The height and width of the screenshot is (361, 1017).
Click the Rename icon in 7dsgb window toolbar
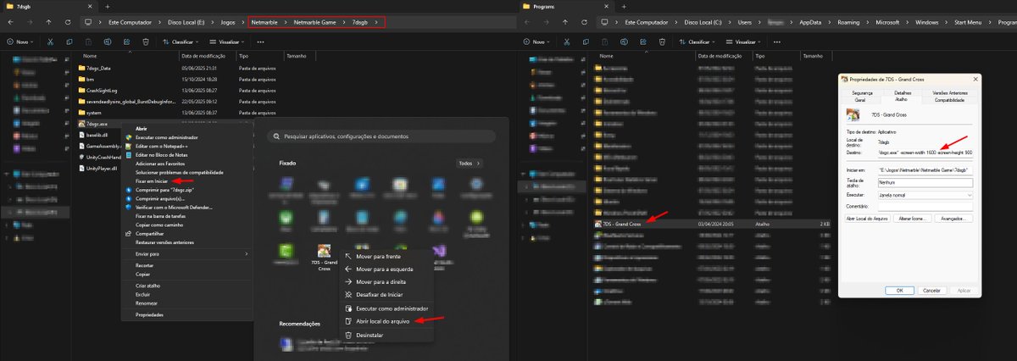pyautogui.click(x=108, y=41)
